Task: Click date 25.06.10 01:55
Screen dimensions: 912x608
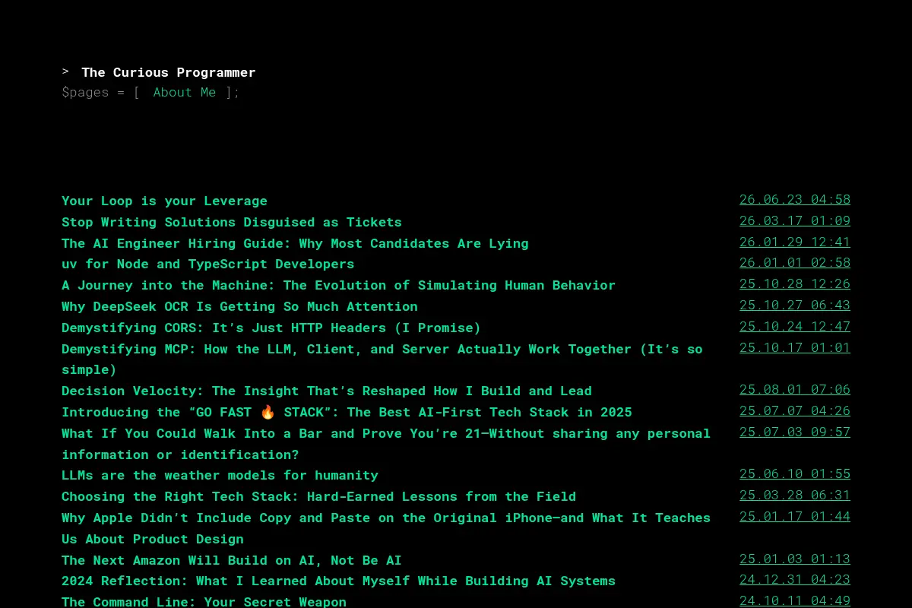Action: (x=795, y=473)
